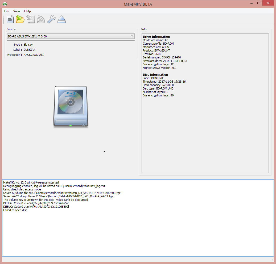Click 'Saved SD dump file' log entry
This screenshot has width=276, height=264.
coord(62,193)
